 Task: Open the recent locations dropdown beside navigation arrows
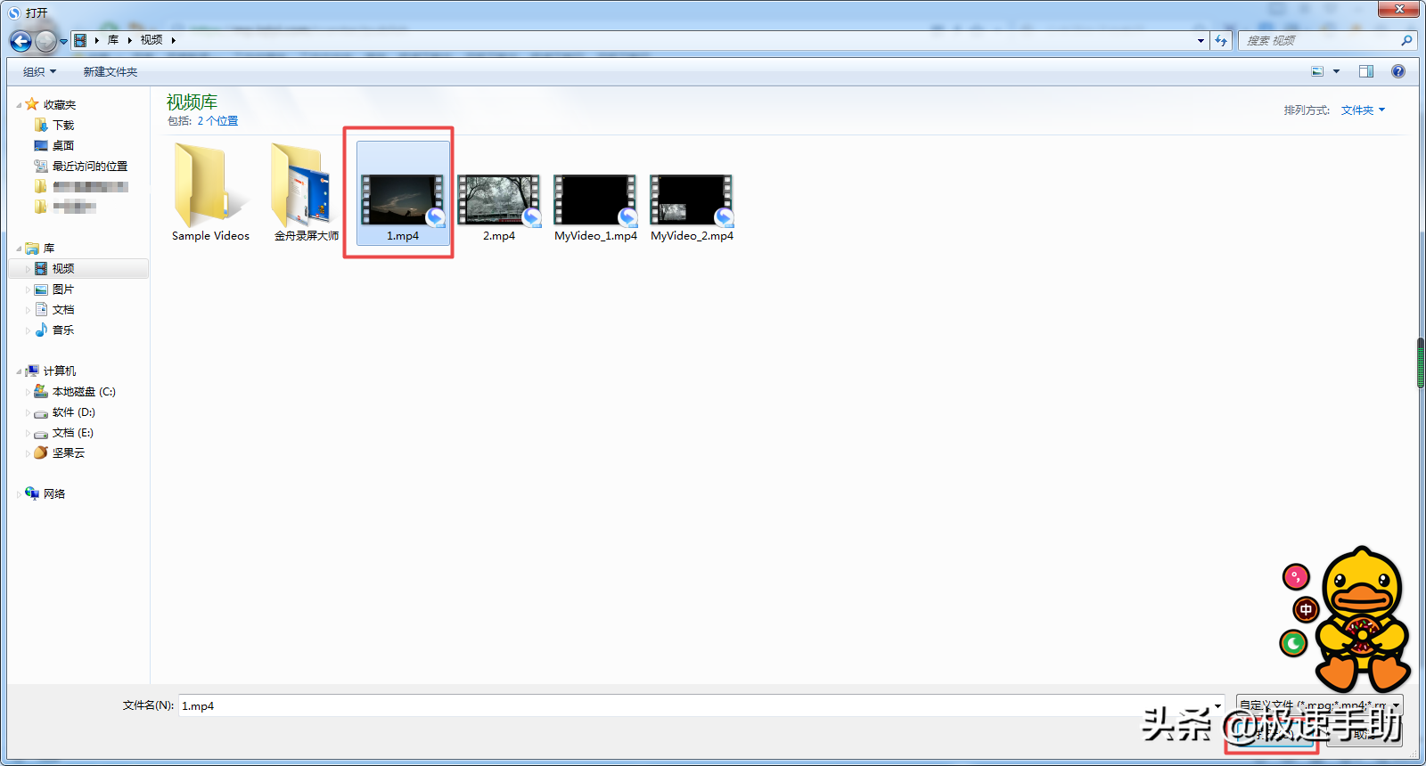(63, 41)
